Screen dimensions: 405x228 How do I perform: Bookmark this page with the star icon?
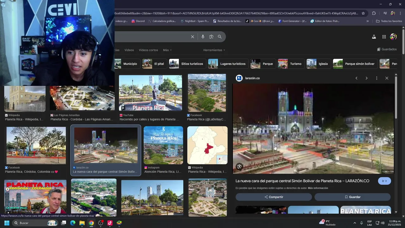(363, 13)
